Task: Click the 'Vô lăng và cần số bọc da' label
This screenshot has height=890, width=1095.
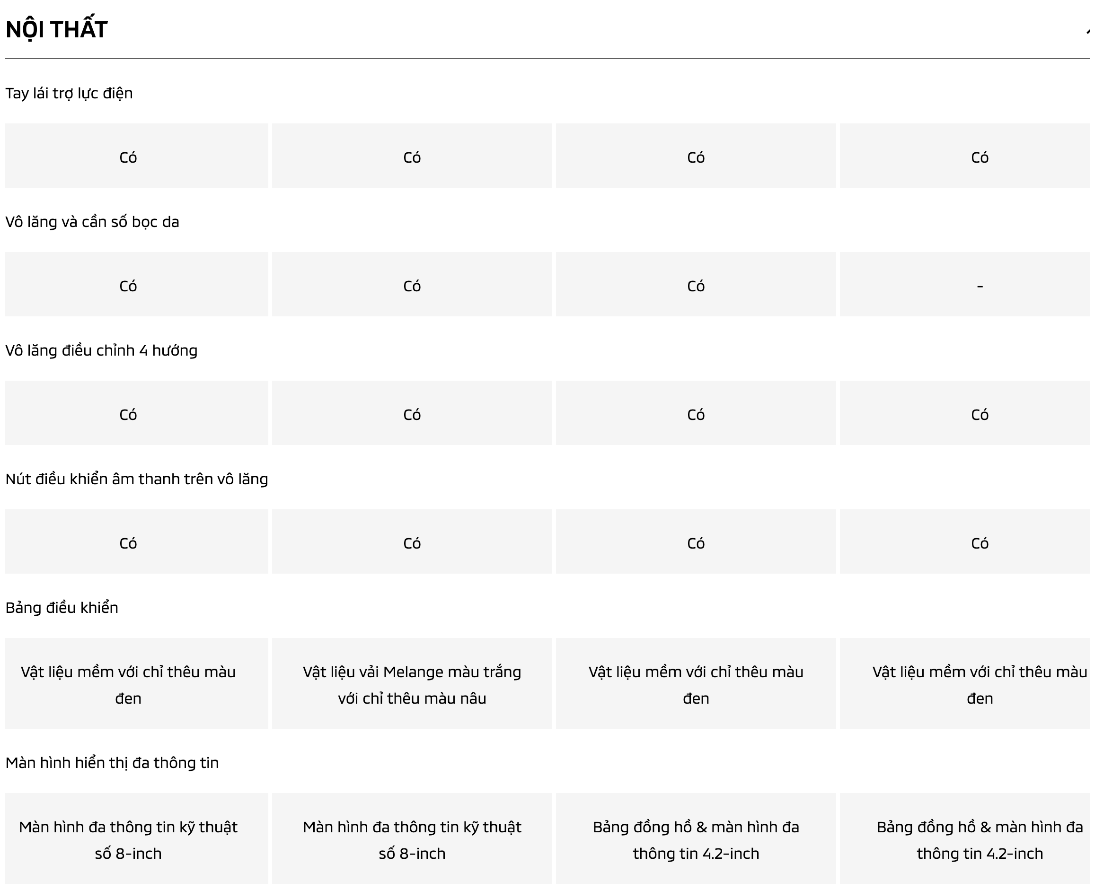Action: [92, 222]
